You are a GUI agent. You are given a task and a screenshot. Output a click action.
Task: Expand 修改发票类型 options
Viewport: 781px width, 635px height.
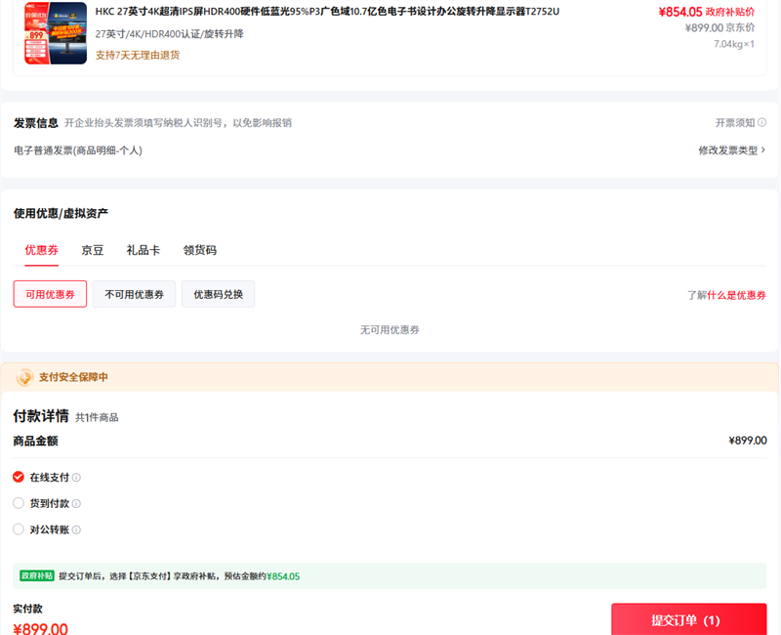(x=731, y=150)
